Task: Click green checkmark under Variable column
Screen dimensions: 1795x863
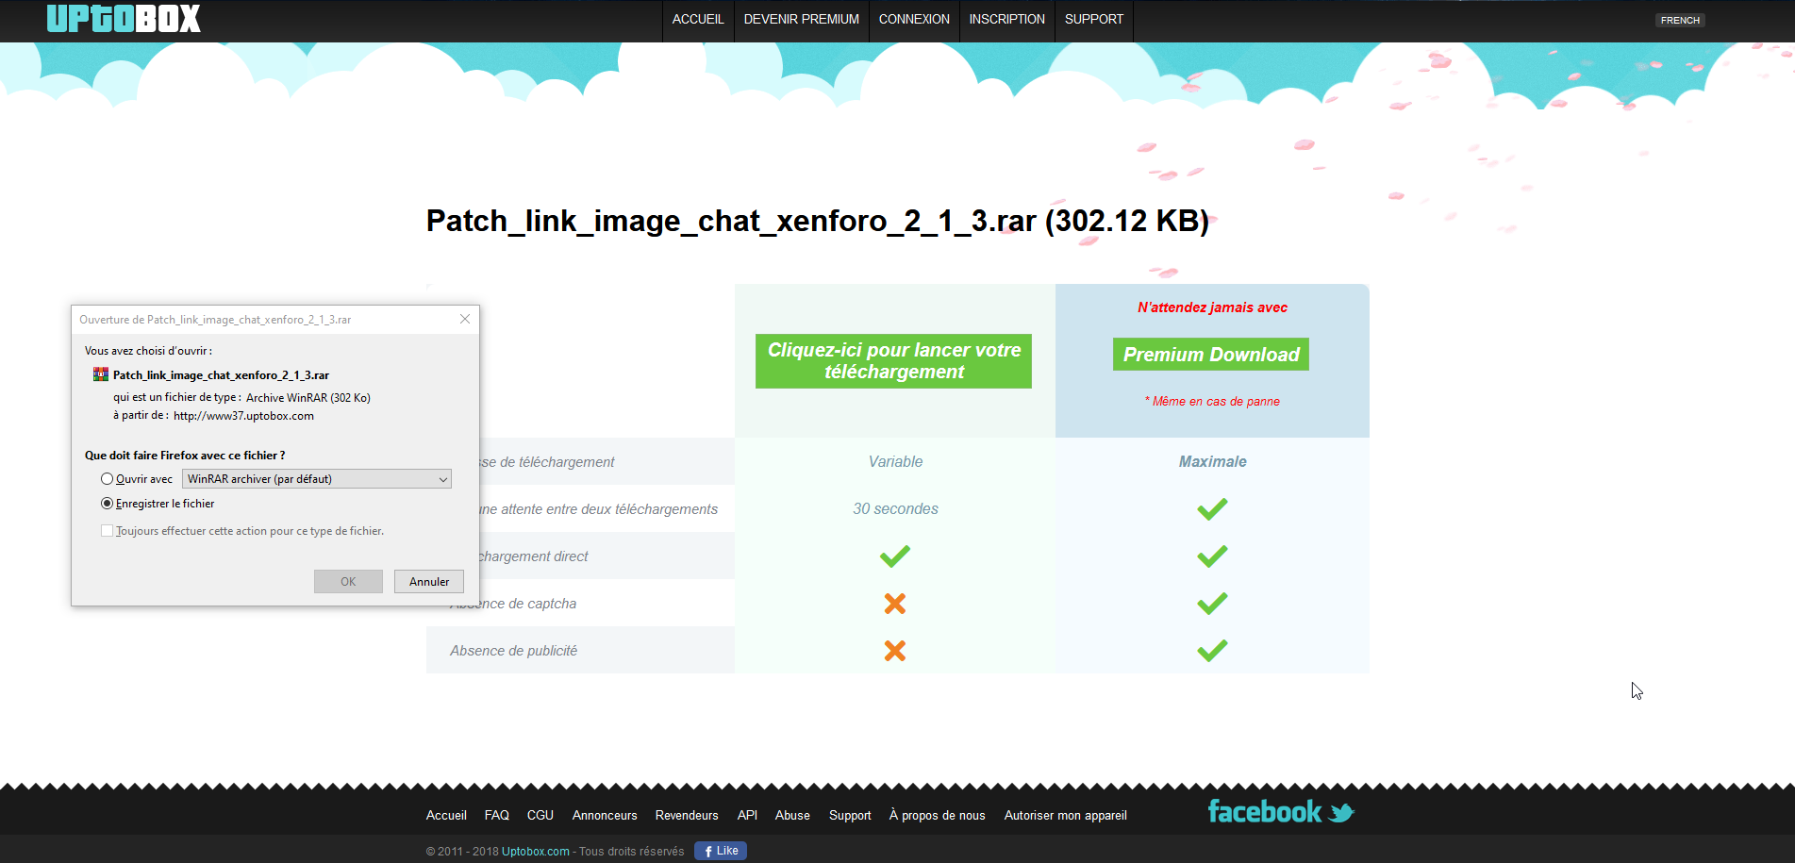Action: (894, 556)
